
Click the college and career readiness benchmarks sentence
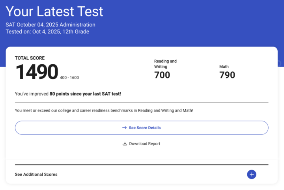[x=104, y=110]
